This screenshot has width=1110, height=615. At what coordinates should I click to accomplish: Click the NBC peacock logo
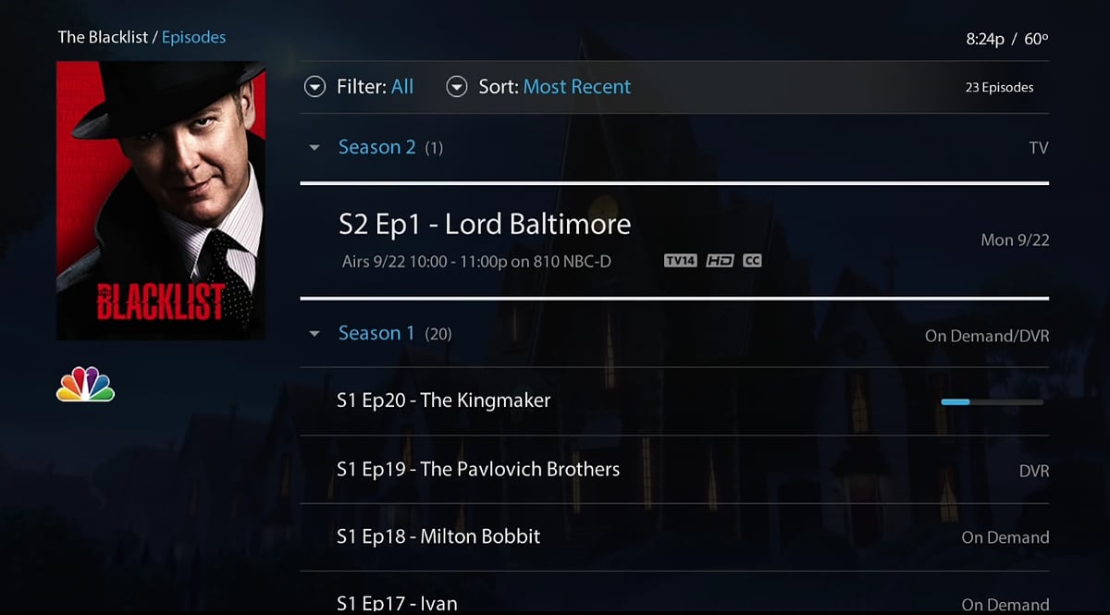[x=85, y=384]
